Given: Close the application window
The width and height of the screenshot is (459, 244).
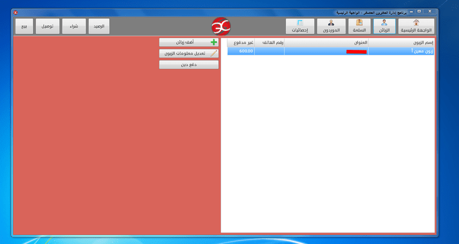Looking at the screenshot, I should click(430, 11).
